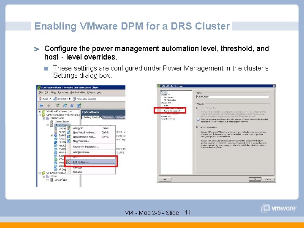304x228 pixels.
Task: Click the VMware Infrastructure Client title bar icon
Action: coord(39,87)
